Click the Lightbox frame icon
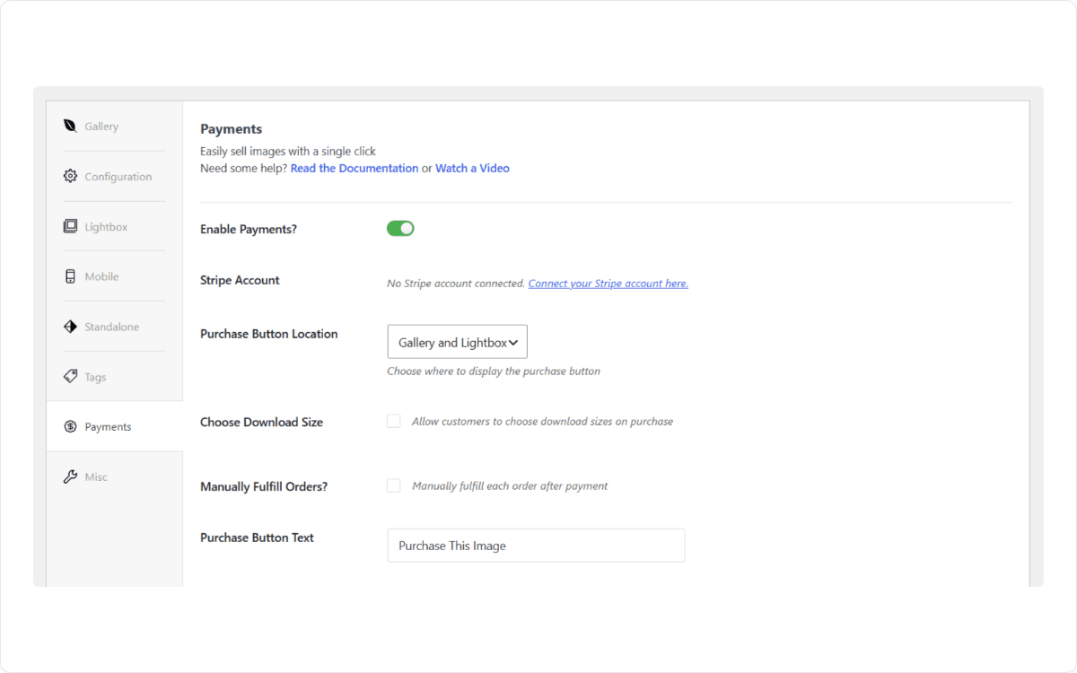The image size is (1077, 673). pyautogui.click(x=70, y=226)
